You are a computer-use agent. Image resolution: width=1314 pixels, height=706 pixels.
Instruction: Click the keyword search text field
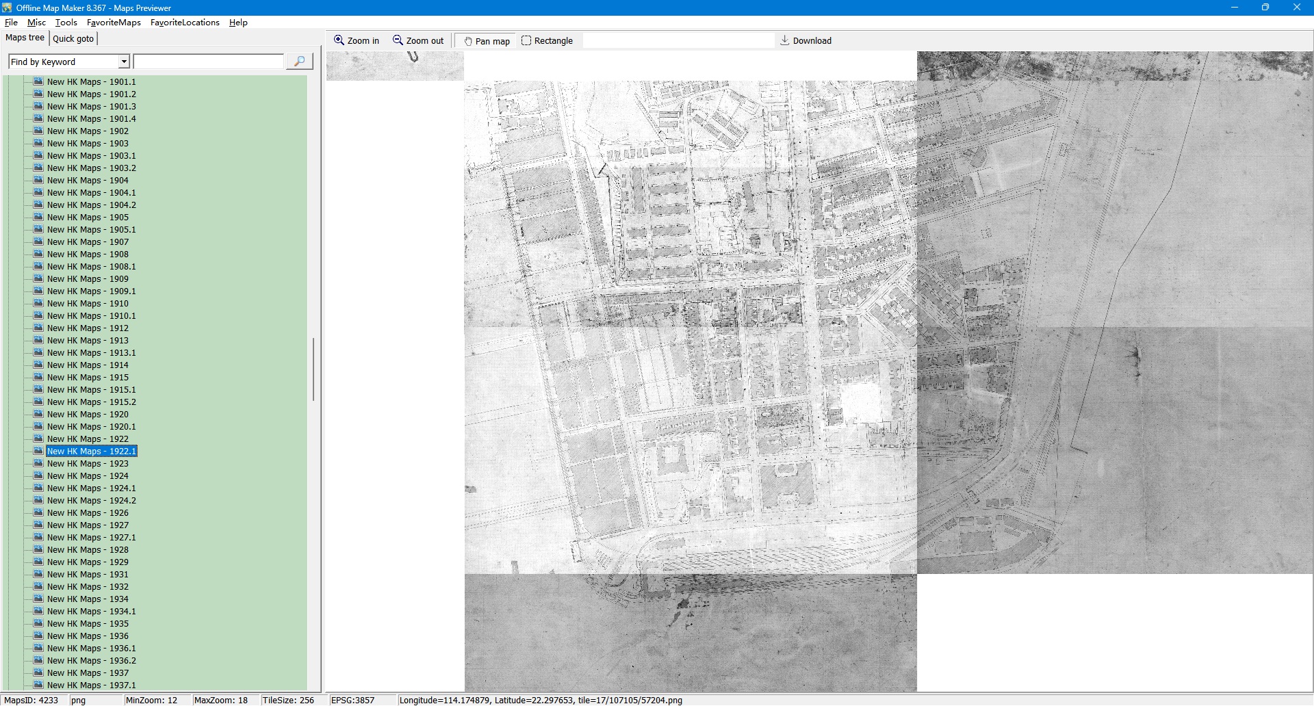coord(208,62)
